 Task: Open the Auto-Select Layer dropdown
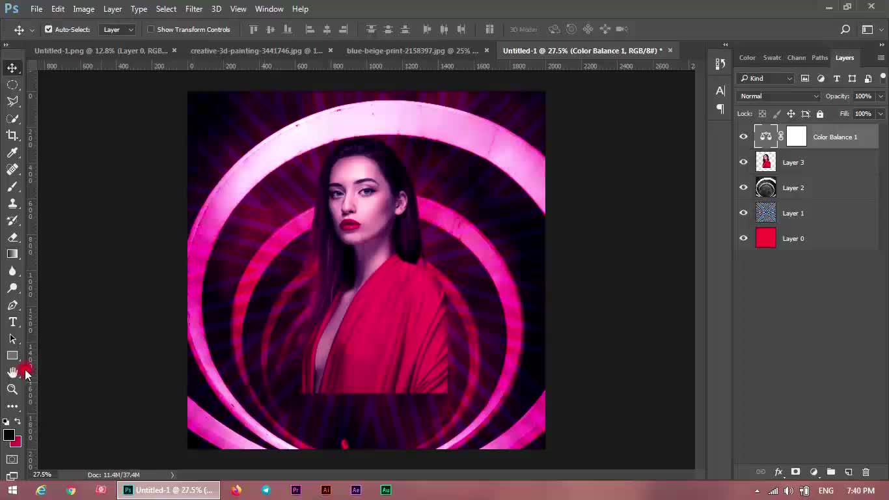point(118,29)
